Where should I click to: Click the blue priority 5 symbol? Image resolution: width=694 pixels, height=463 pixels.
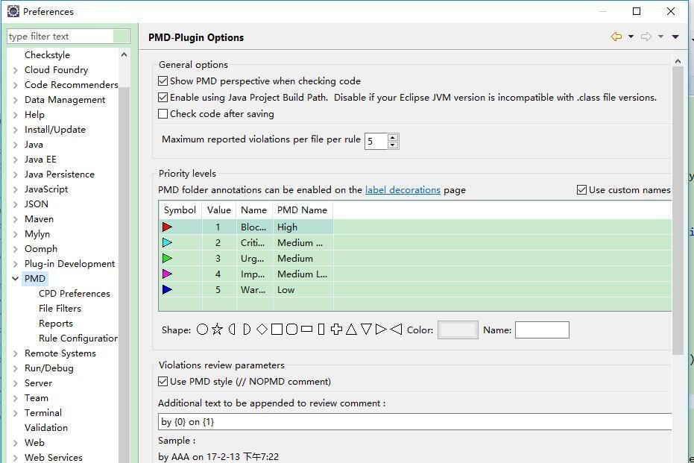click(x=167, y=290)
